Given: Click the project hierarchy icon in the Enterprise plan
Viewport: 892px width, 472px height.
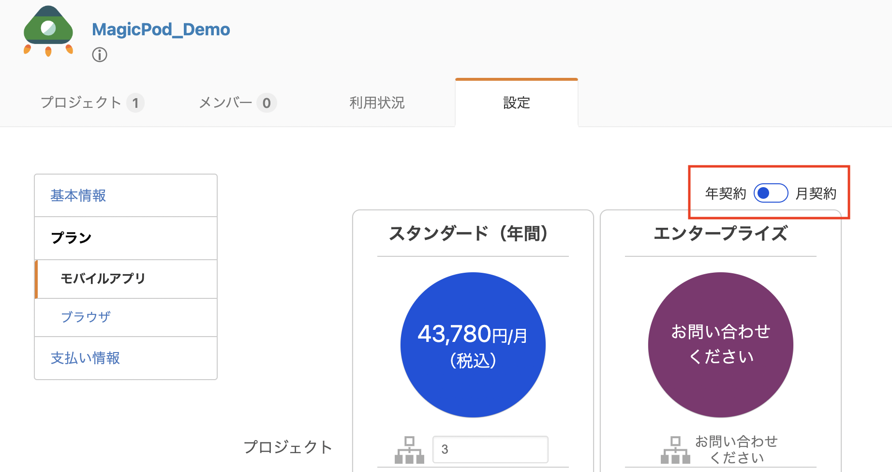Looking at the screenshot, I should click(x=675, y=450).
